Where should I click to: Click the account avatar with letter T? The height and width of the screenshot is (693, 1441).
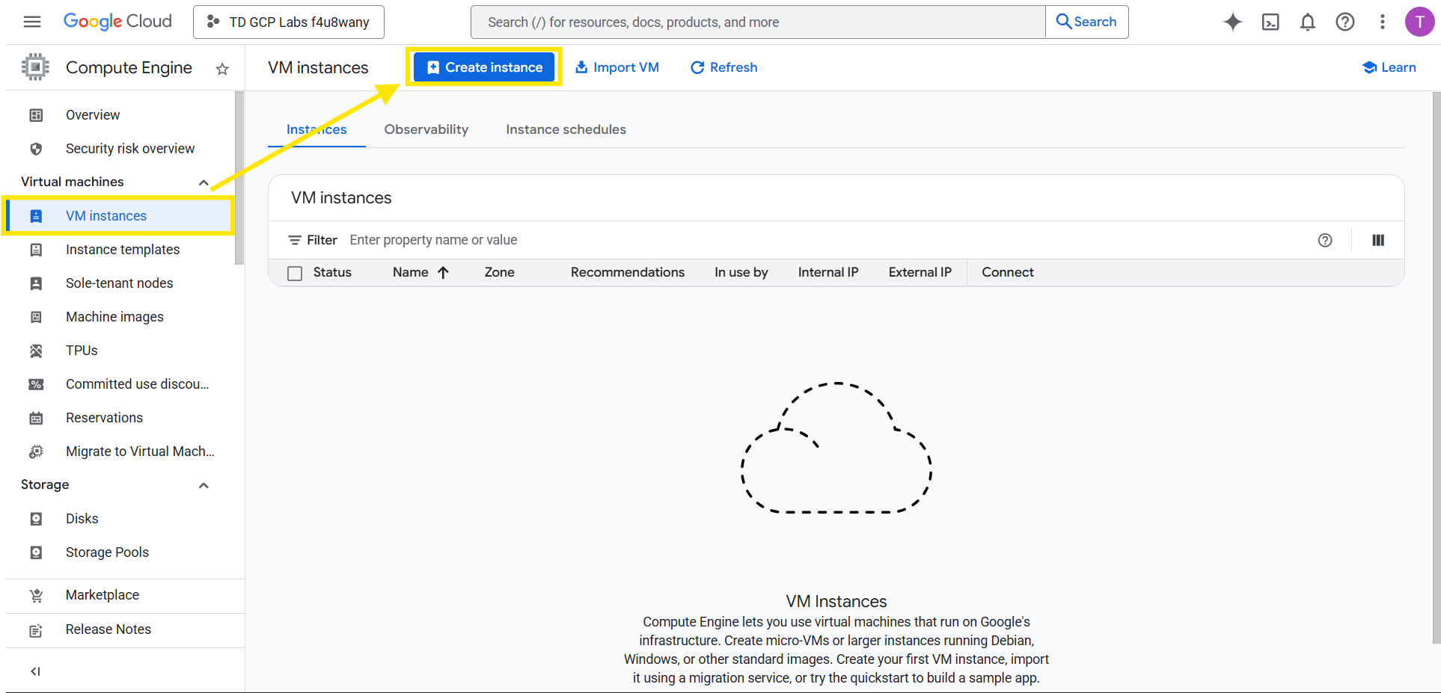1419,22
